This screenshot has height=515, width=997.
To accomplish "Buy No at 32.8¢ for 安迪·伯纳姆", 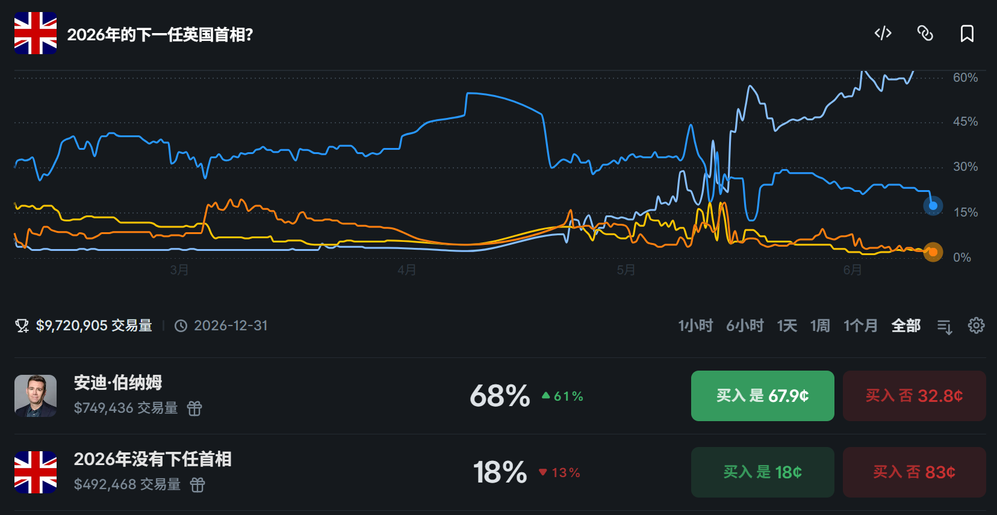I will tap(915, 396).
